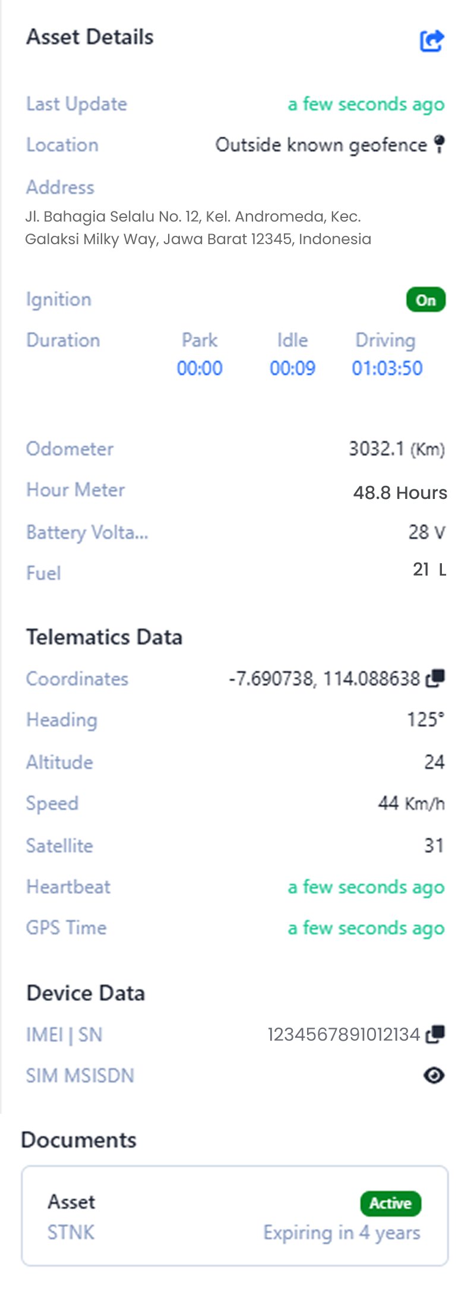Select the Park duration value
Image resolution: width=471 pixels, height=1289 pixels.
(200, 368)
